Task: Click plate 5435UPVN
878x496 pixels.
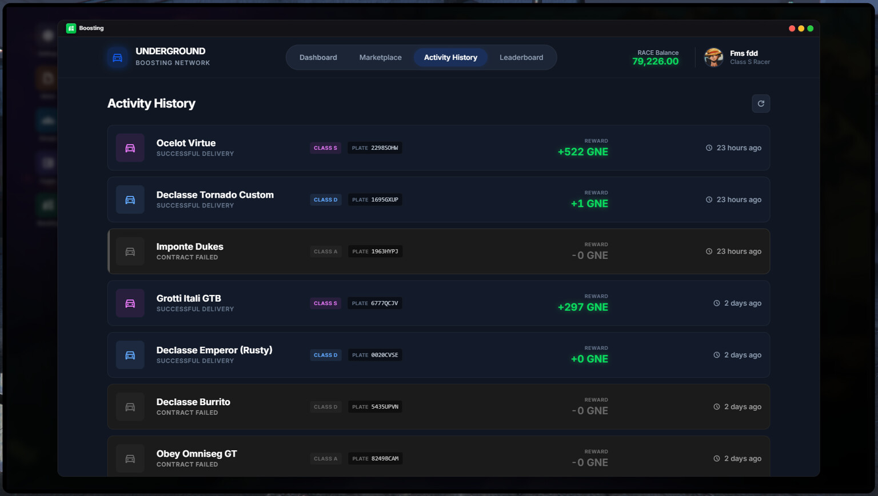Action: (x=375, y=407)
